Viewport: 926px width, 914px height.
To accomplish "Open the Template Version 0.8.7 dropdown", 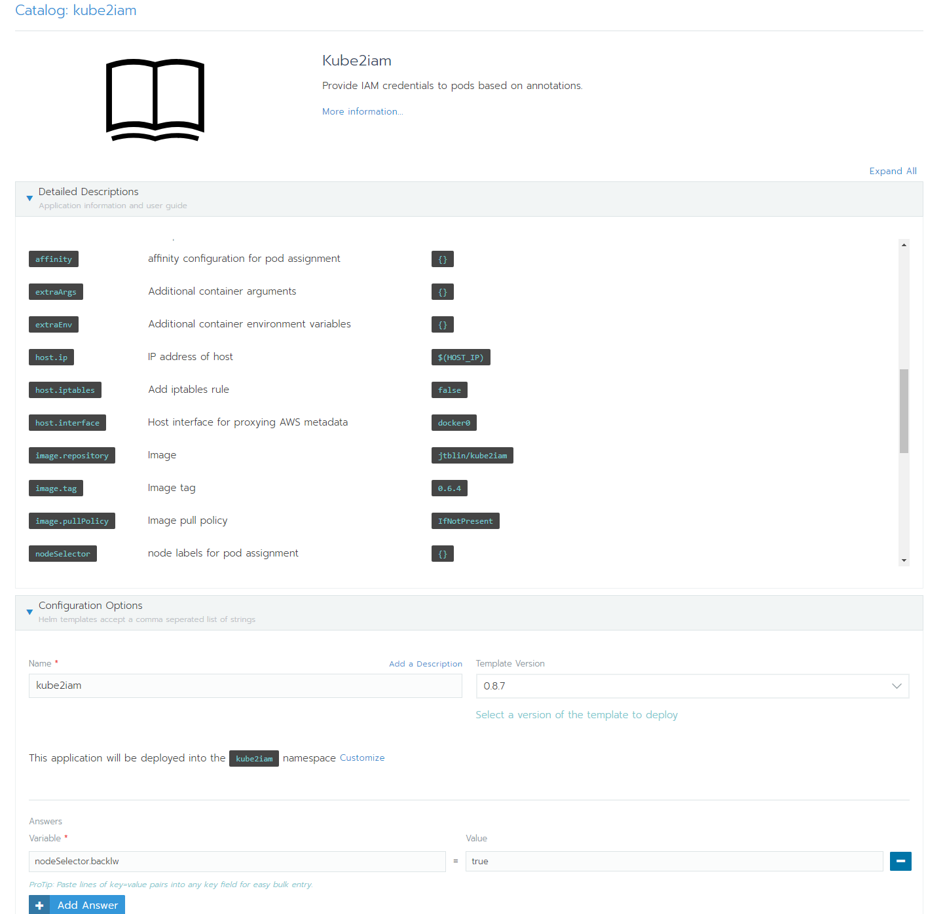I will (x=692, y=686).
